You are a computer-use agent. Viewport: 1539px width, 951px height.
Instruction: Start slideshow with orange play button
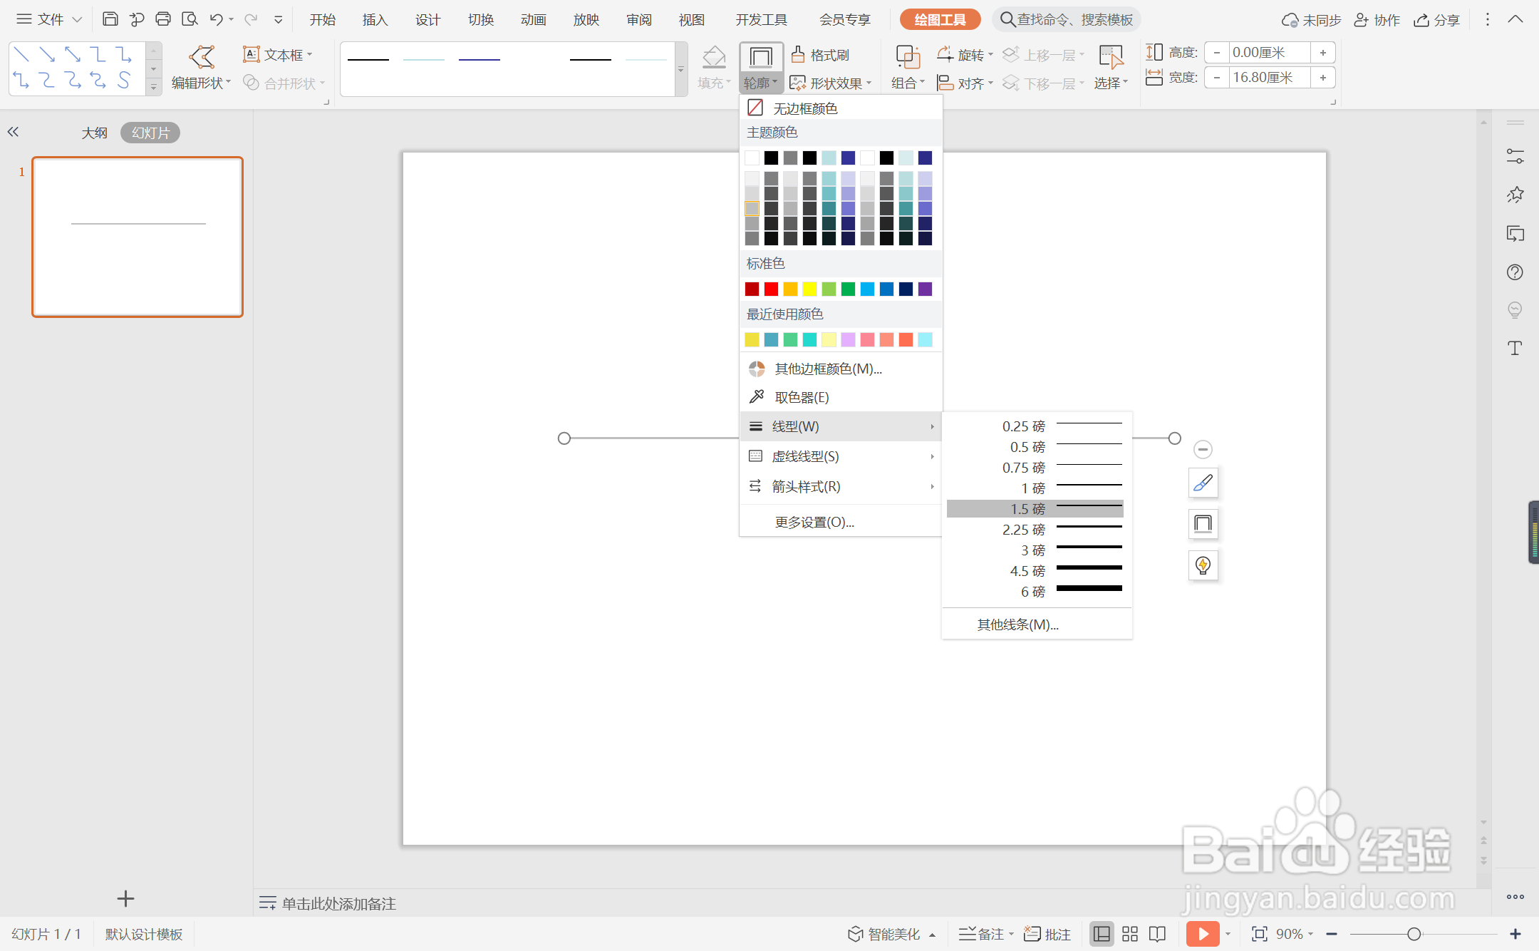(x=1203, y=933)
